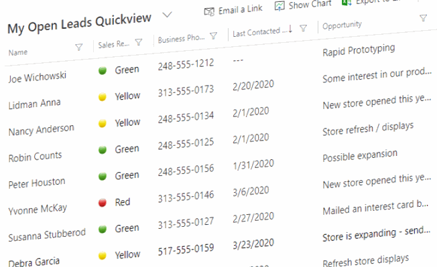Click yellow status dot for Lidman Anna

(103, 97)
